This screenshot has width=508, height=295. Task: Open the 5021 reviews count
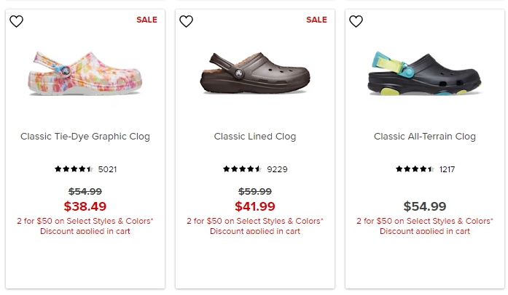pyautogui.click(x=107, y=169)
